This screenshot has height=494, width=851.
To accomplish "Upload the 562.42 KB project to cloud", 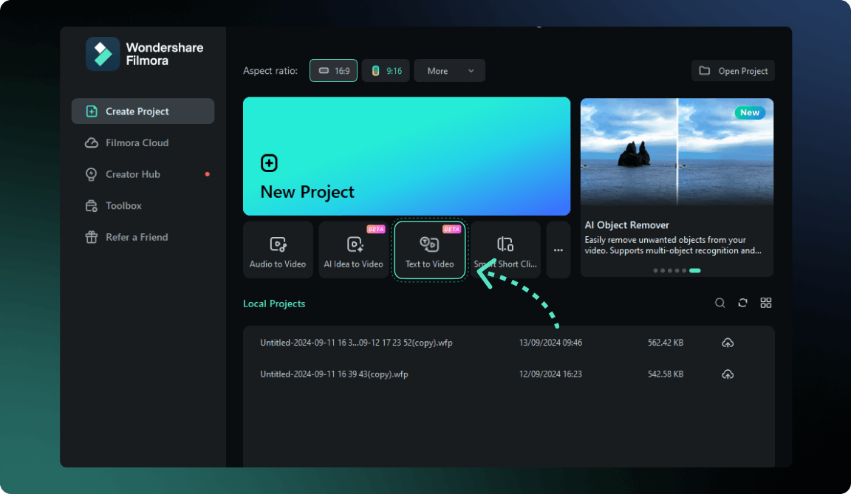I will (x=727, y=343).
